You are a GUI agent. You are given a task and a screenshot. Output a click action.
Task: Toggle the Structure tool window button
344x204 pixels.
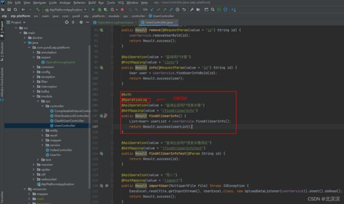point(2,52)
